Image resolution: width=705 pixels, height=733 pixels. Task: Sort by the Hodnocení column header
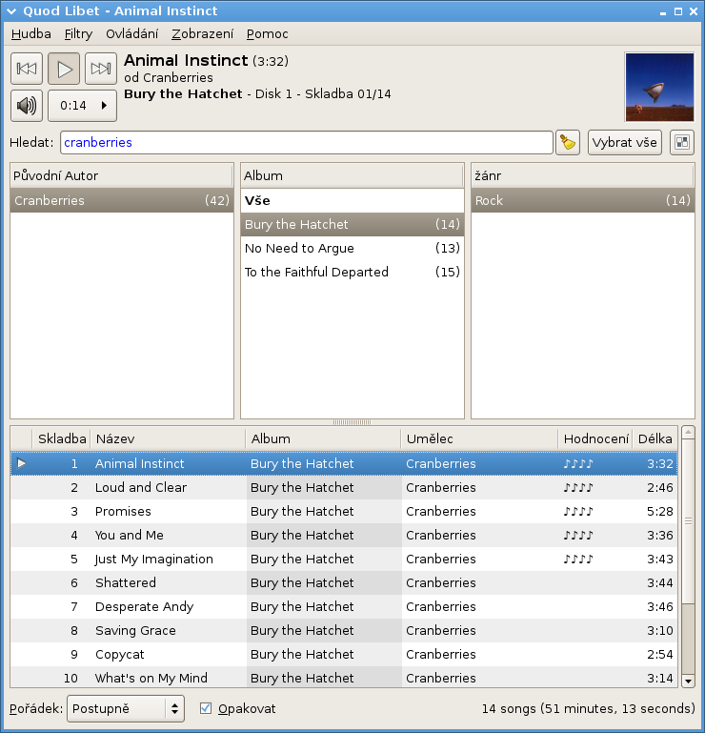(x=595, y=439)
